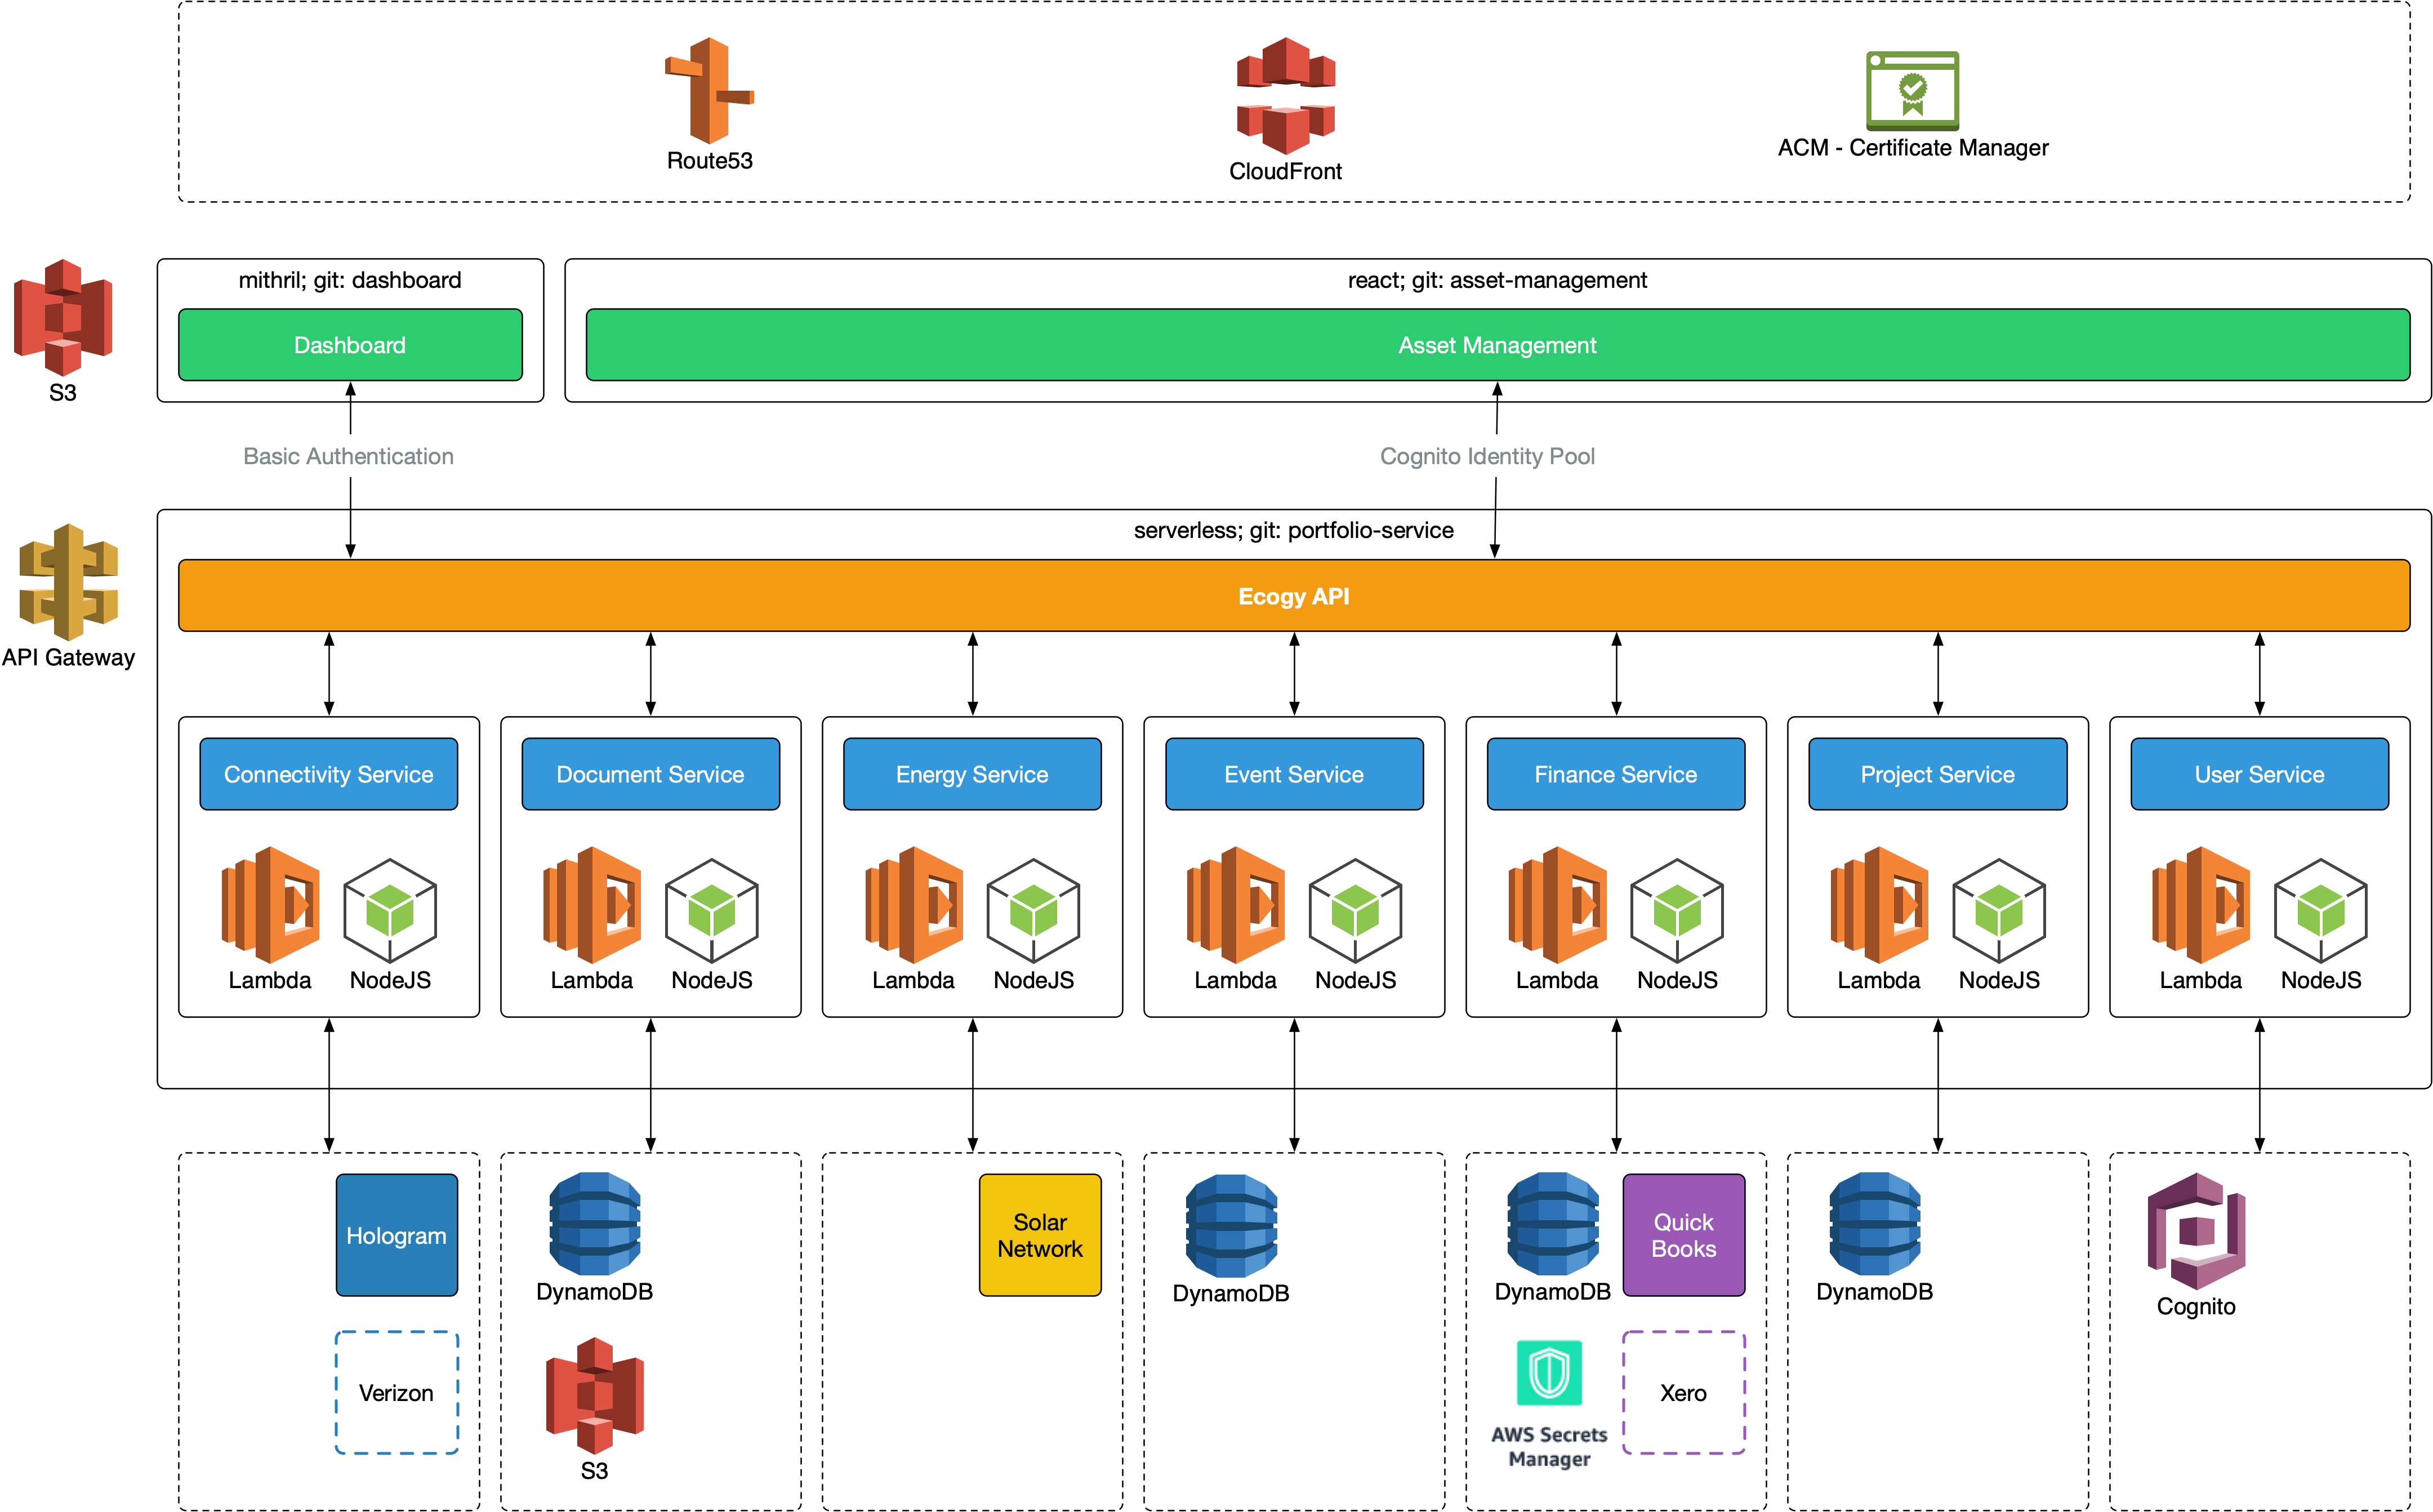Click the NodeJS icon under Document Service
Viewport: 2433px width, 1512px height.
point(712,911)
